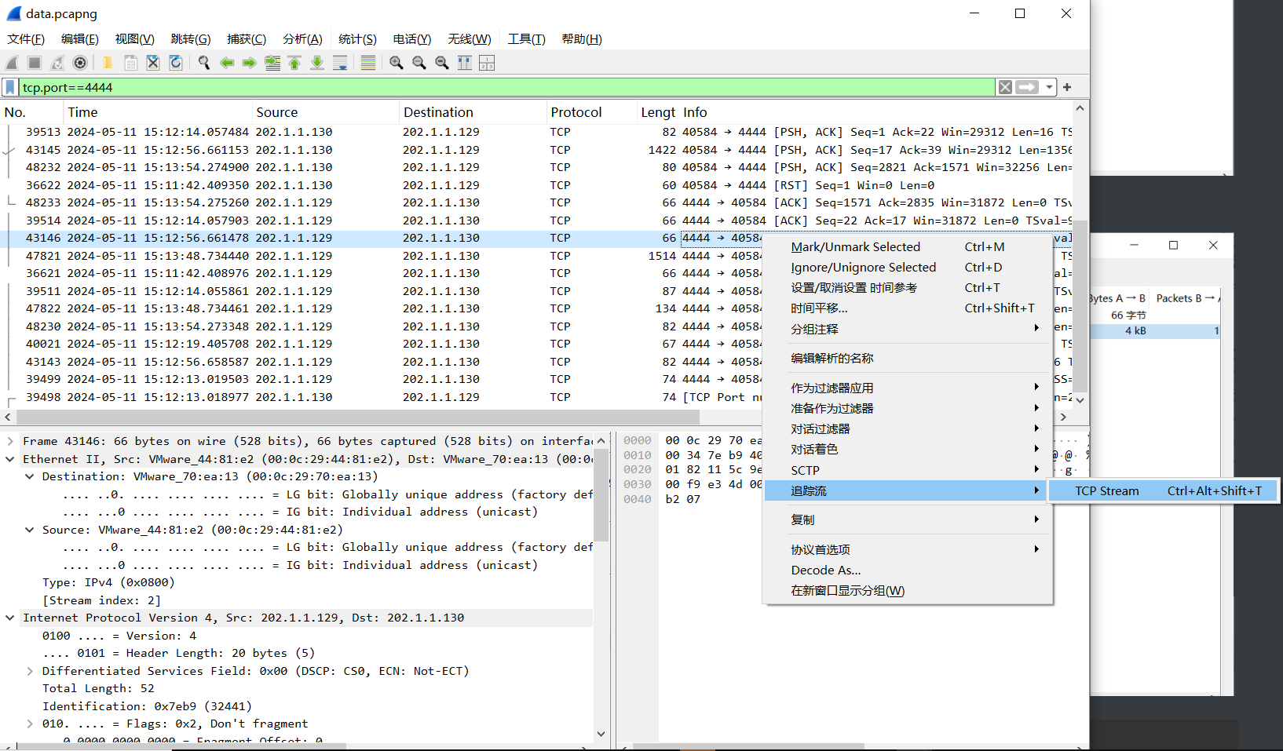The image size is (1283, 751).
Task: Expand the Differentiated Services Field node
Action: (29, 671)
